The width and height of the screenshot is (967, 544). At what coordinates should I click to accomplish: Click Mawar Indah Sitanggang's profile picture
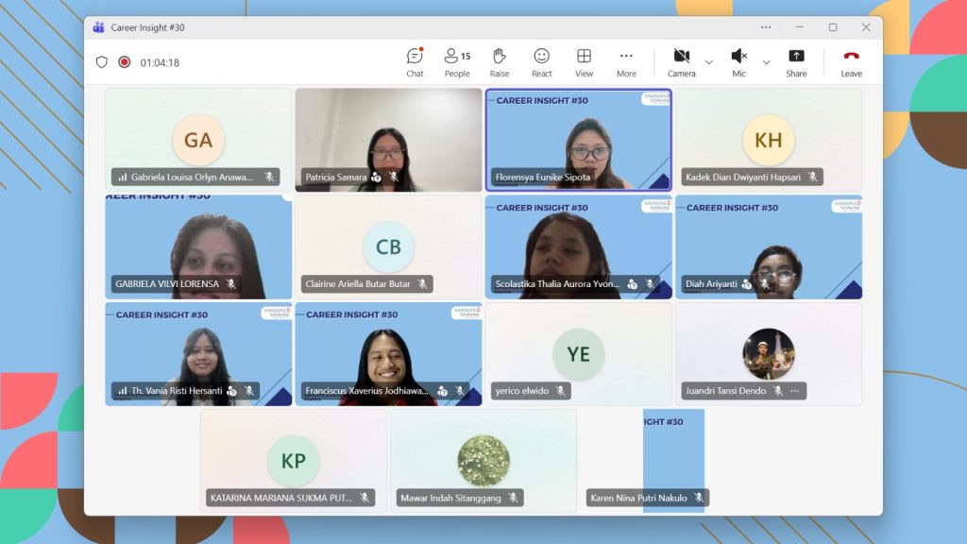coord(483,461)
